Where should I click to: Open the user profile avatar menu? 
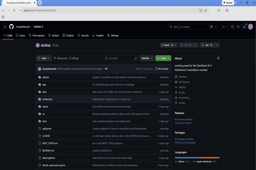pyautogui.click(x=251, y=27)
